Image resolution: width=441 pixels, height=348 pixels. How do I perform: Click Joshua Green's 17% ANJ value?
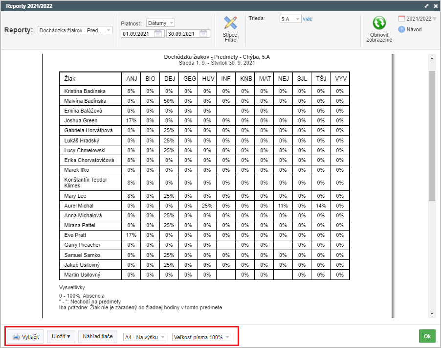(x=131, y=120)
